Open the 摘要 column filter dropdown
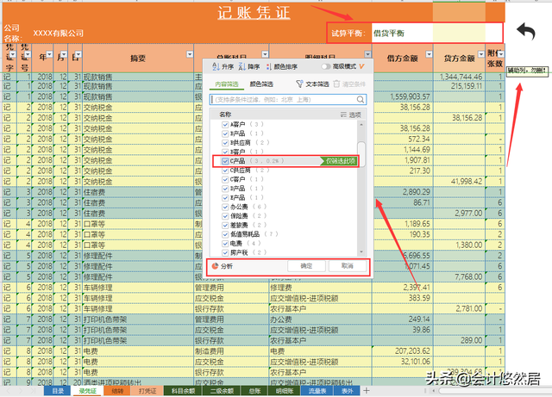This screenshot has height=397, width=552. click(x=190, y=54)
